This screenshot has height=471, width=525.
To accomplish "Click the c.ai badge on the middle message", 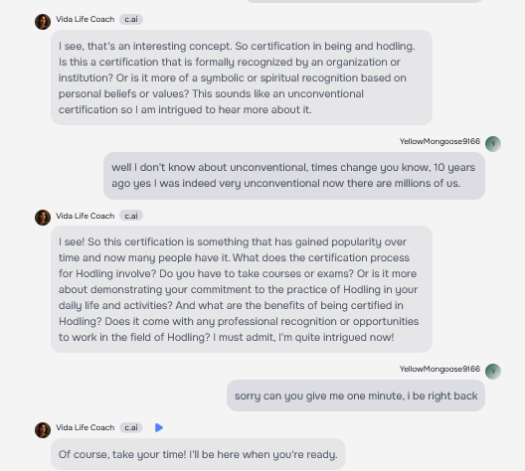I will coord(131,216).
